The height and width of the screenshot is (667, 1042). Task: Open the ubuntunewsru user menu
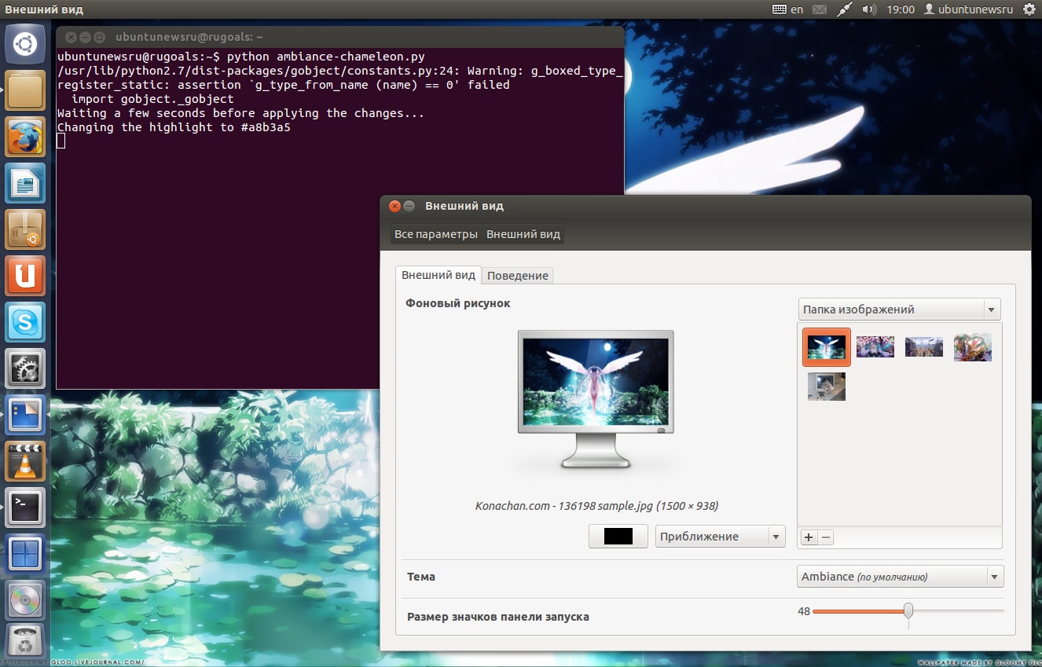[968, 9]
